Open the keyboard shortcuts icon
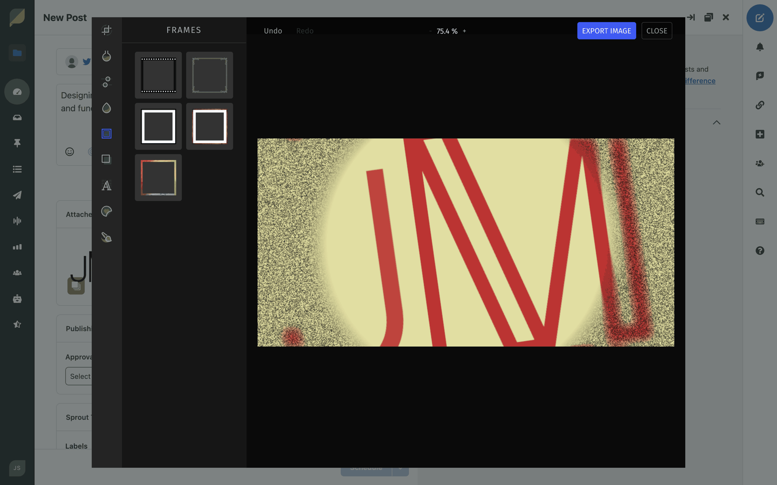This screenshot has height=485, width=777. [x=760, y=221]
